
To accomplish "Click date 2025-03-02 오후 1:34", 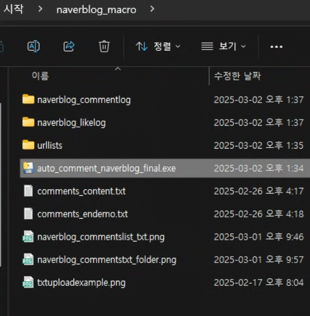I will pos(259,169).
